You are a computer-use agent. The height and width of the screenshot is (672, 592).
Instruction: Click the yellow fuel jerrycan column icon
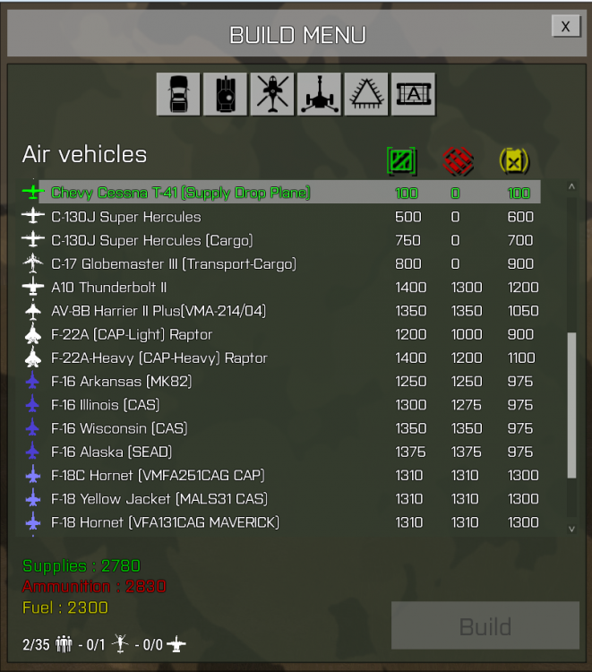click(514, 161)
